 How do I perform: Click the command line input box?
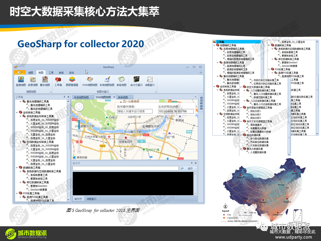point(125,168)
